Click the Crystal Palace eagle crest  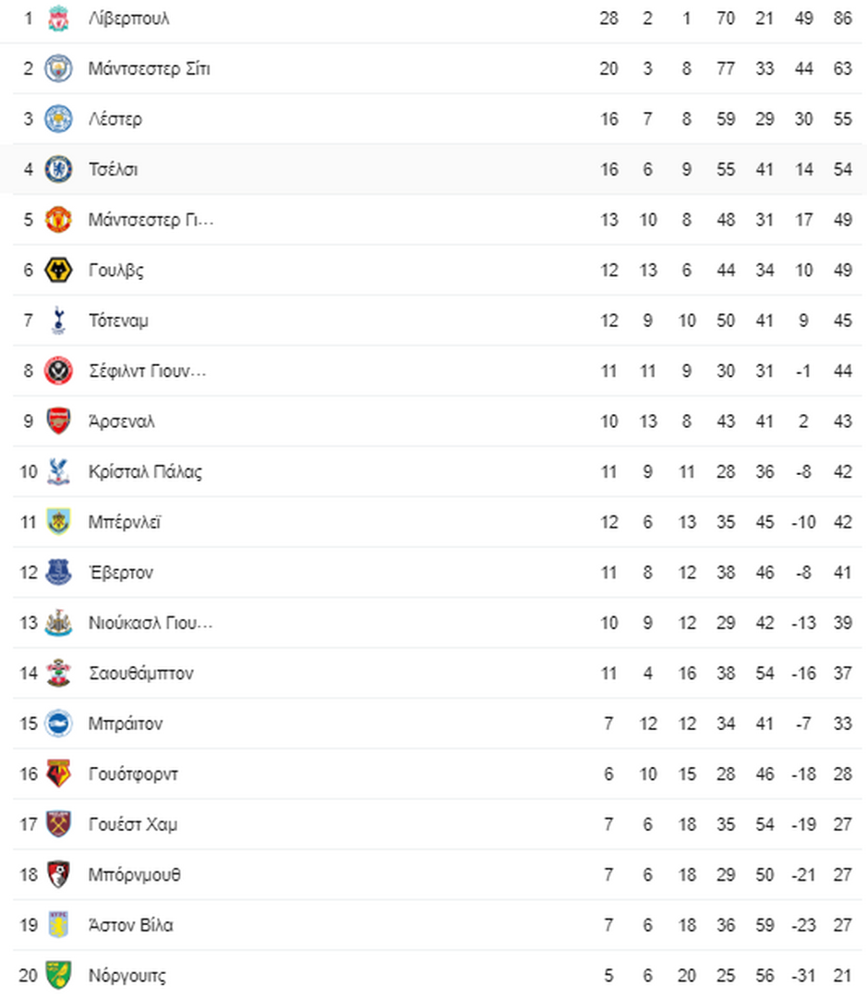click(58, 471)
